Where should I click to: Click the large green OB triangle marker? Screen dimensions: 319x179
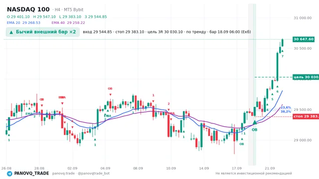tap(255, 122)
